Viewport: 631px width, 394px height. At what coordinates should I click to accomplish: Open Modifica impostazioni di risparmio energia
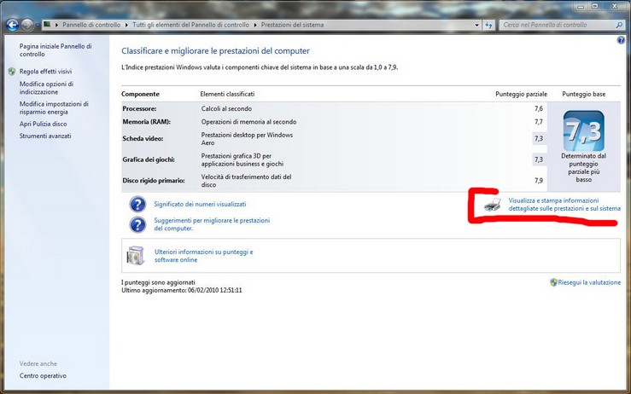click(54, 107)
